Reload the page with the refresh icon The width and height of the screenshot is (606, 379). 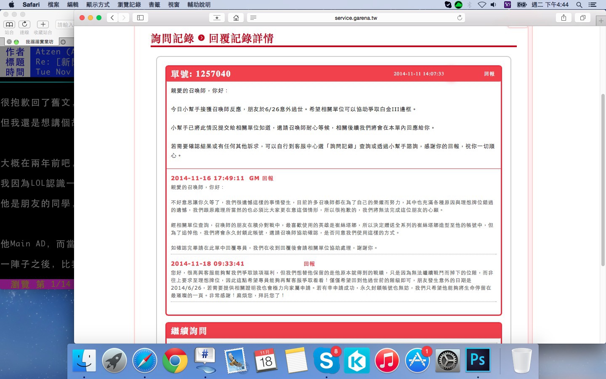pos(460,18)
